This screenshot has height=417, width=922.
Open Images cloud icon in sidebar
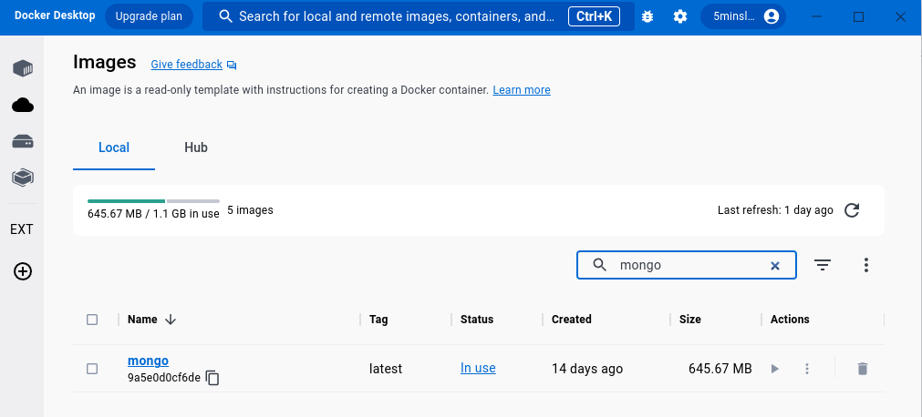(23, 106)
